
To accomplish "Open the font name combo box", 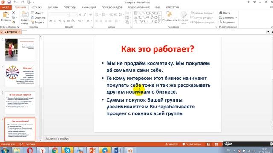I will click(x=59, y=14).
